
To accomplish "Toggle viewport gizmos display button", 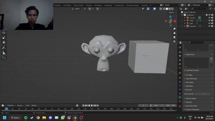I will pos(148,9).
